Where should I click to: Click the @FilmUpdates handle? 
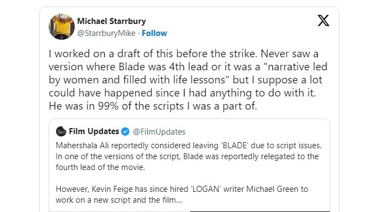point(159,132)
